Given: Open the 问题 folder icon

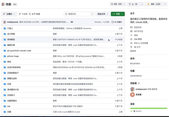Looking at the screenshot, I should pyautogui.click(x=5, y=112).
